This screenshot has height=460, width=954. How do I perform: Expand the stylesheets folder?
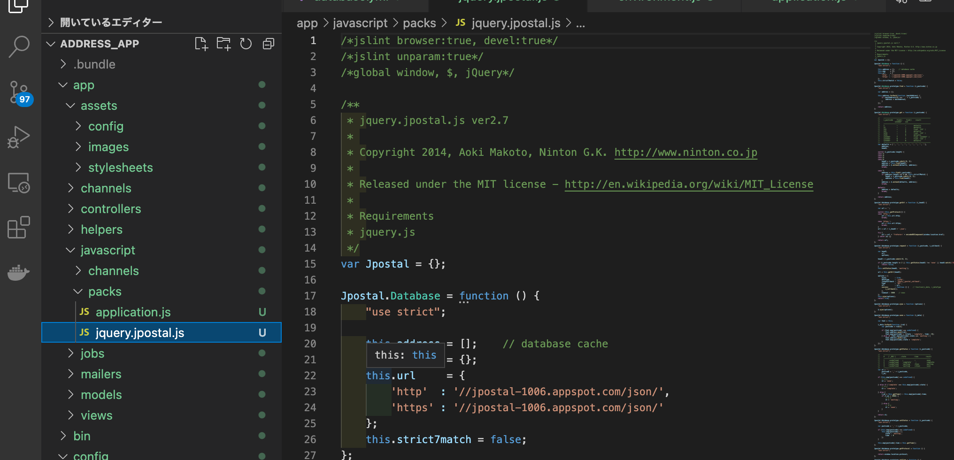[78, 168]
